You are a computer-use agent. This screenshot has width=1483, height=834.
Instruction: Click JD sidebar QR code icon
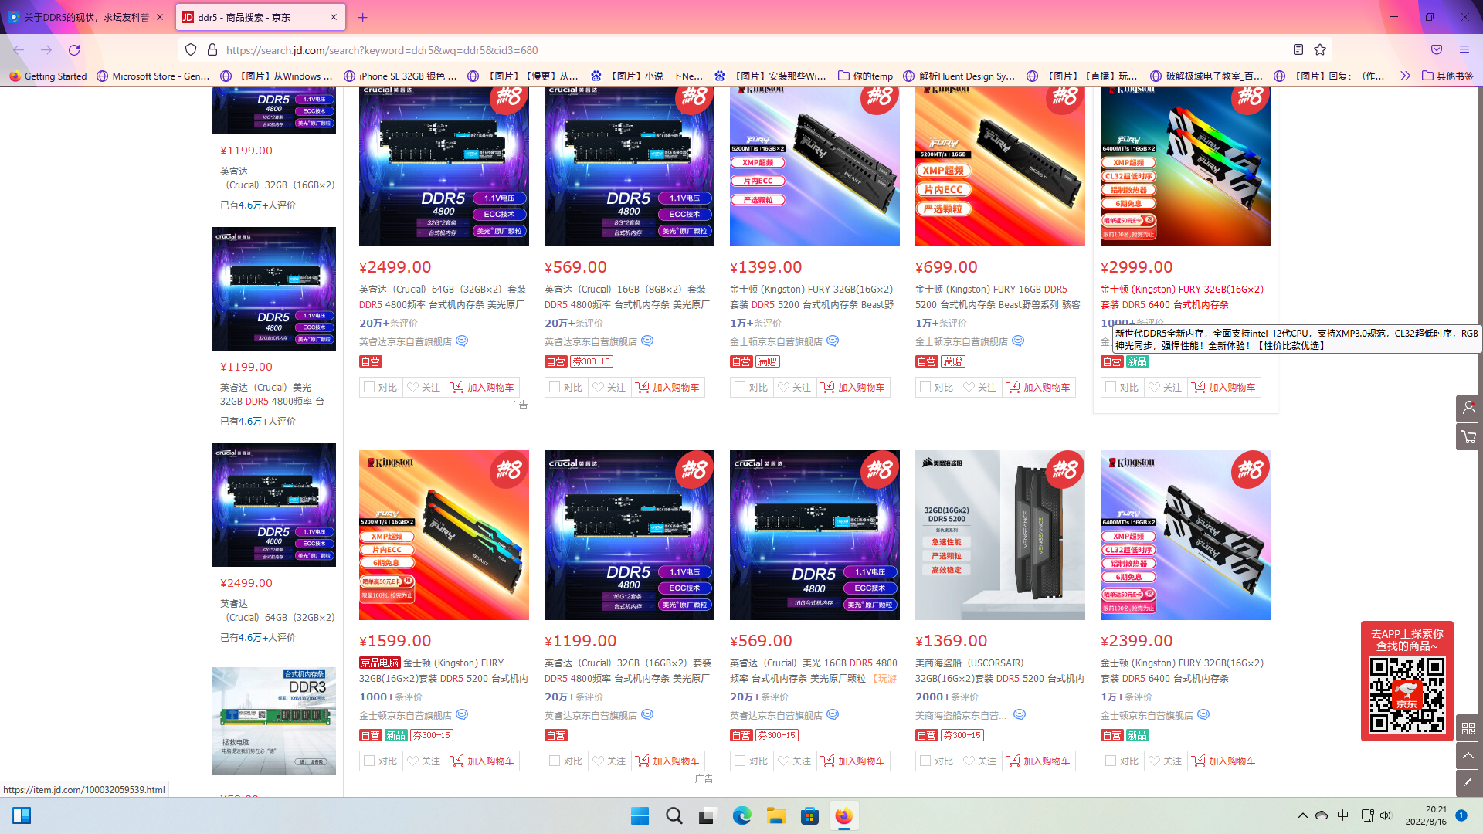click(x=1468, y=728)
